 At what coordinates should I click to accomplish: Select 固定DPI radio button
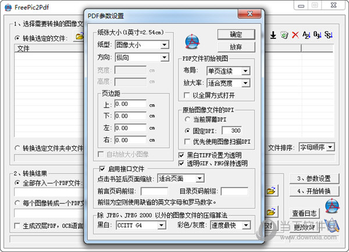187,131
